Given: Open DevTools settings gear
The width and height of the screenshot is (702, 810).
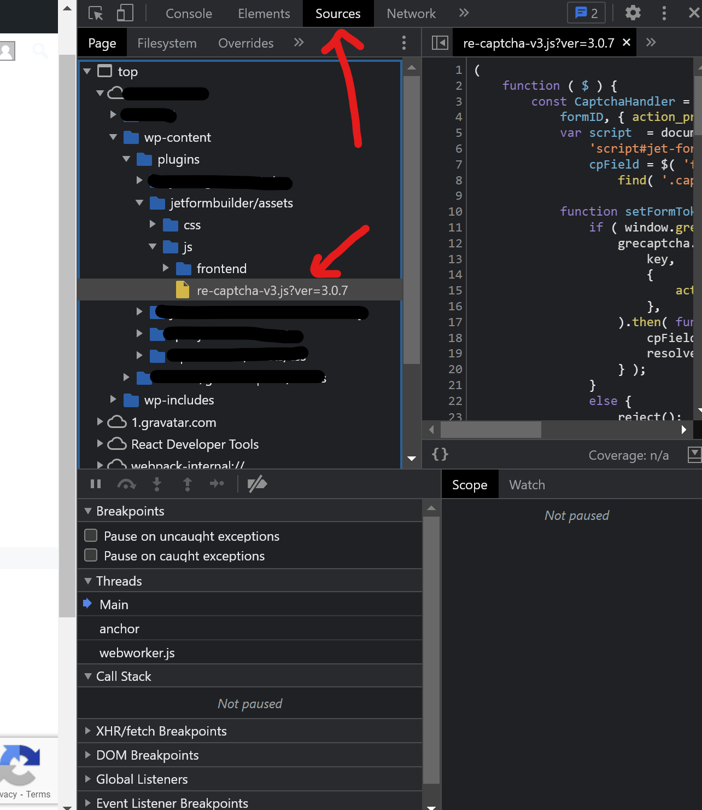Looking at the screenshot, I should (x=633, y=13).
